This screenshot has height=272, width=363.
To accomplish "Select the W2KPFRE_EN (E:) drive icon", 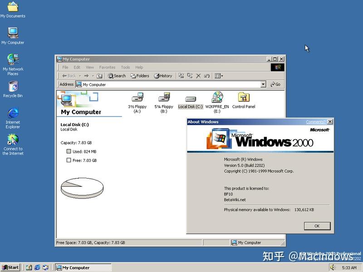I will (x=216, y=99).
